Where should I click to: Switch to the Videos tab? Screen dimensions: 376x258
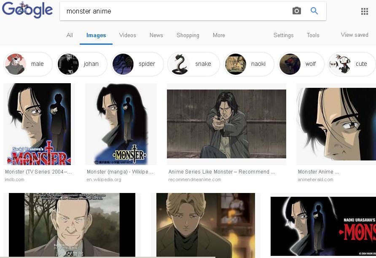pyautogui.click(x=127, y=35)
